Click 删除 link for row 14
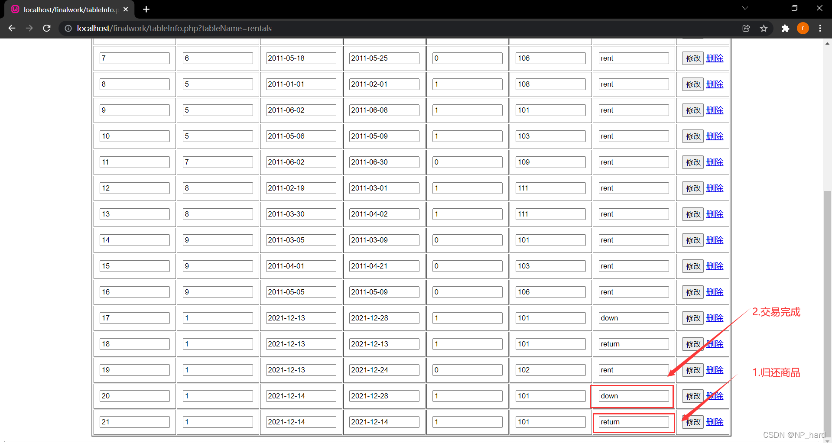 pos(715,240)
